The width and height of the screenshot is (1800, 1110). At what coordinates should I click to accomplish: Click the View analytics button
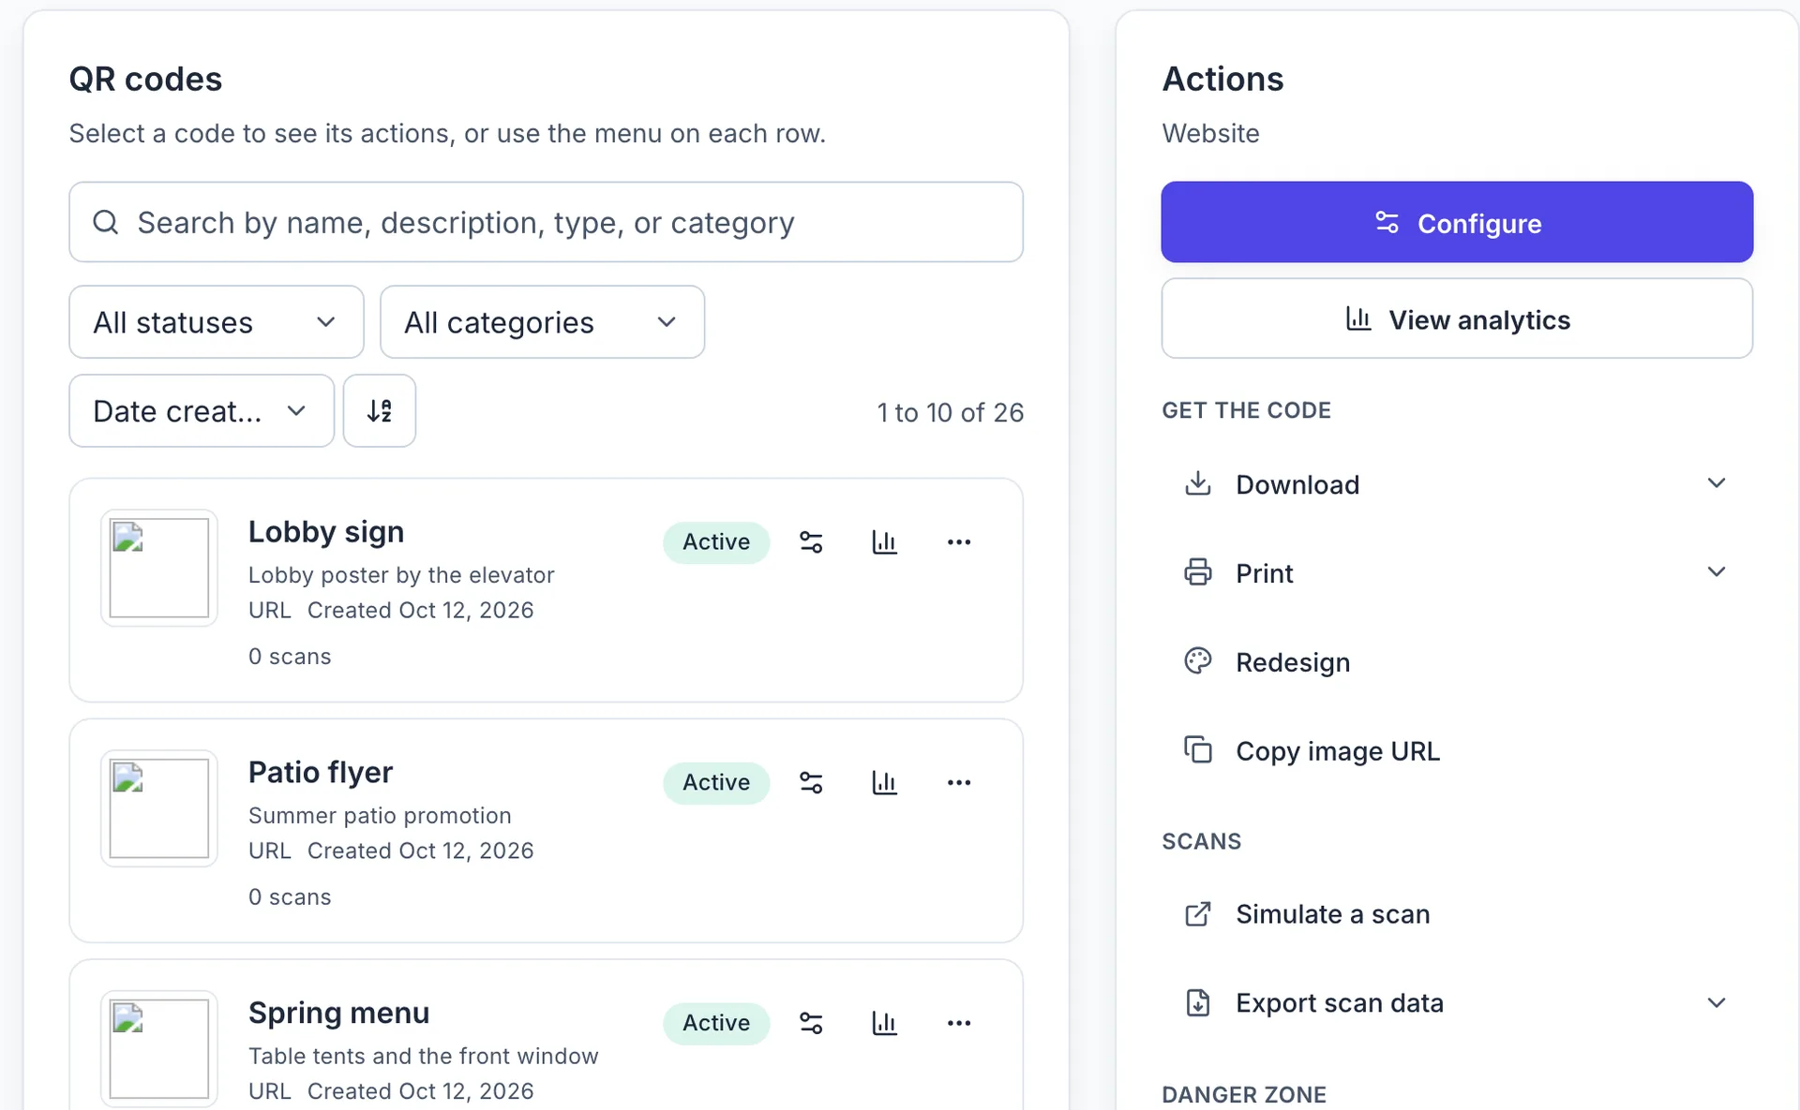(x=1457, y=318)
